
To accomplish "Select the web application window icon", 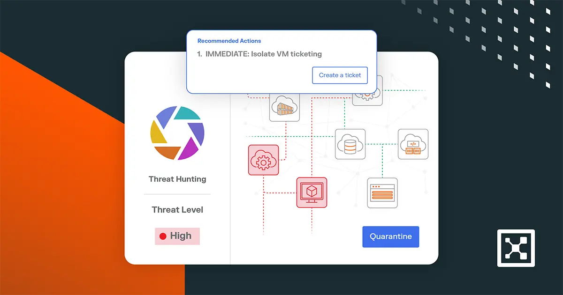I will coord(382,192).
